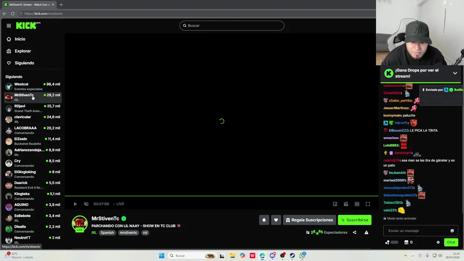Open clavicular channel in following list
Screen dimensions: 464x261
pyautogui.click(x=33, y=119)
